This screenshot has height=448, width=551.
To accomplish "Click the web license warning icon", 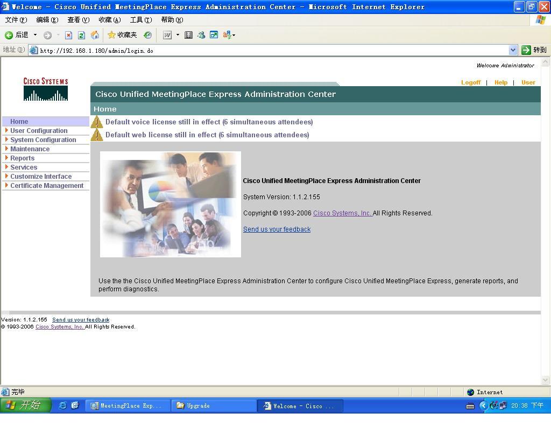I will pyautogui.click(x=97, y=135).
